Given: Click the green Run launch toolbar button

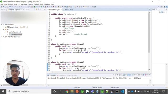Looking at the screenshot, I should pos(41,7).
